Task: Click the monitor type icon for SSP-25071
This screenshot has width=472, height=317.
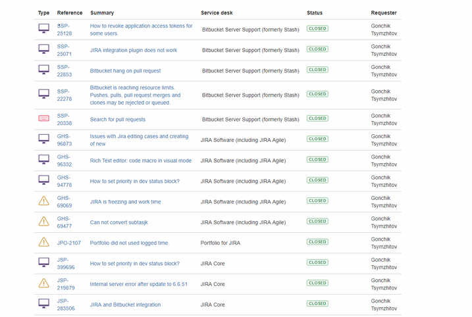Action: coord(44,49)
